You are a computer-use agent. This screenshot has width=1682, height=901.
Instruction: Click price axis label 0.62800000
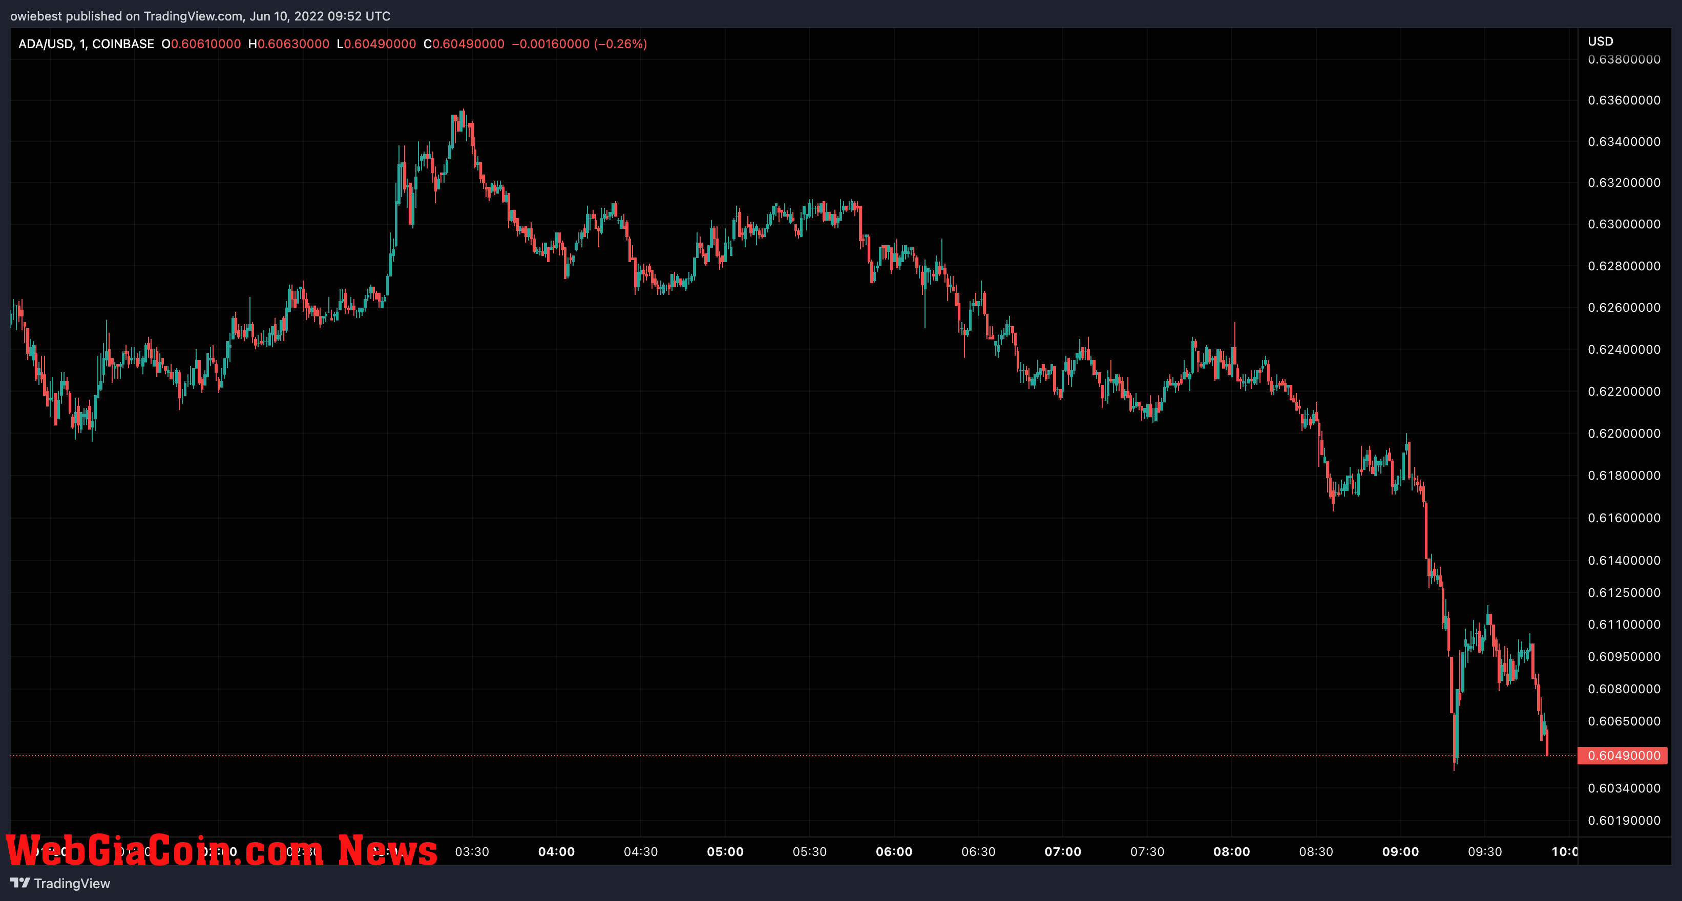(x=1624, y=266)
